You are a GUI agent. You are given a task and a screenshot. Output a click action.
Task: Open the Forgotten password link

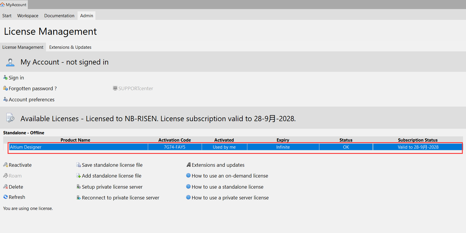pos(33,88)
